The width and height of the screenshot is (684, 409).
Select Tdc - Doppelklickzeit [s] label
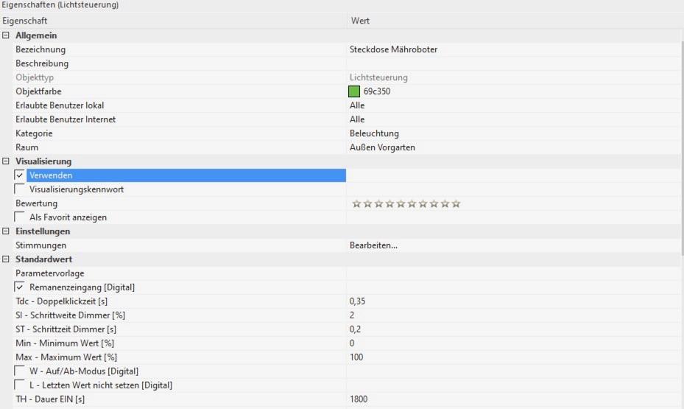point(62,301)
